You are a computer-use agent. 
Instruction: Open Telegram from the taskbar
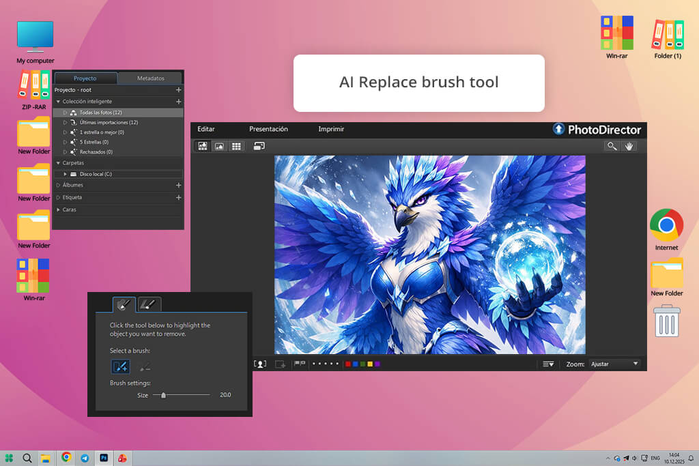85,458
